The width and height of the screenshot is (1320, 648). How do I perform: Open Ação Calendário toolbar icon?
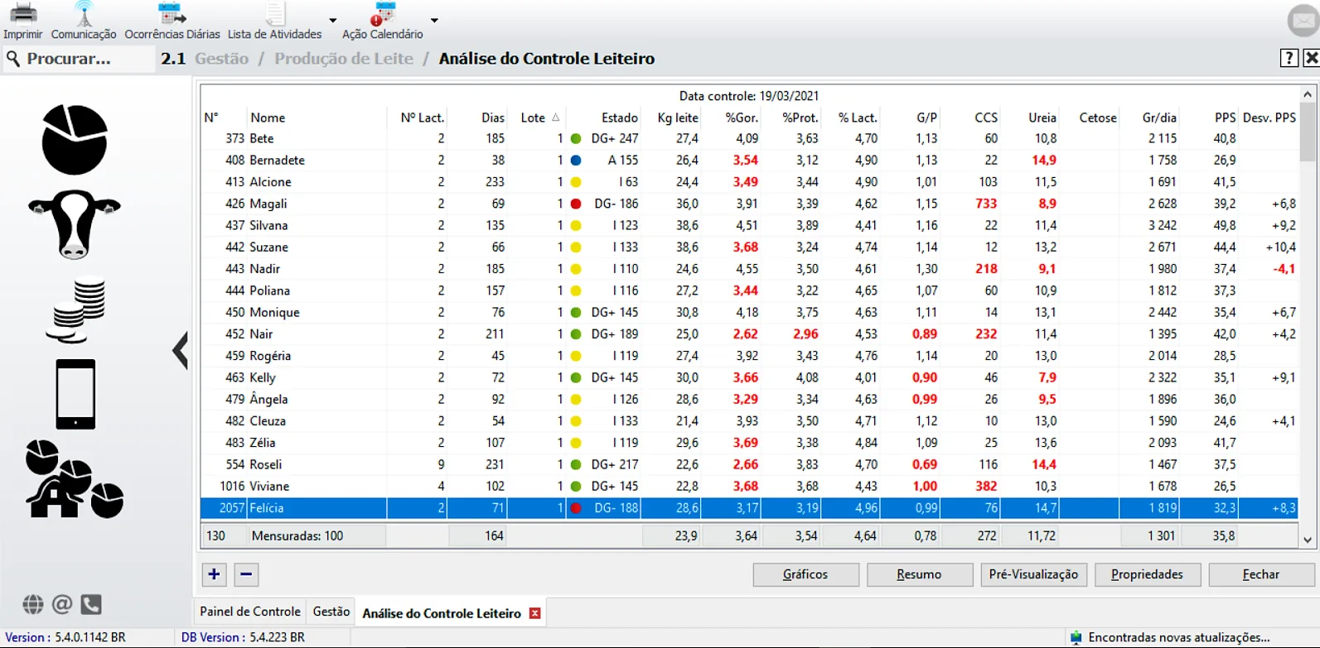pyautogui.click(x=383, y=14)
